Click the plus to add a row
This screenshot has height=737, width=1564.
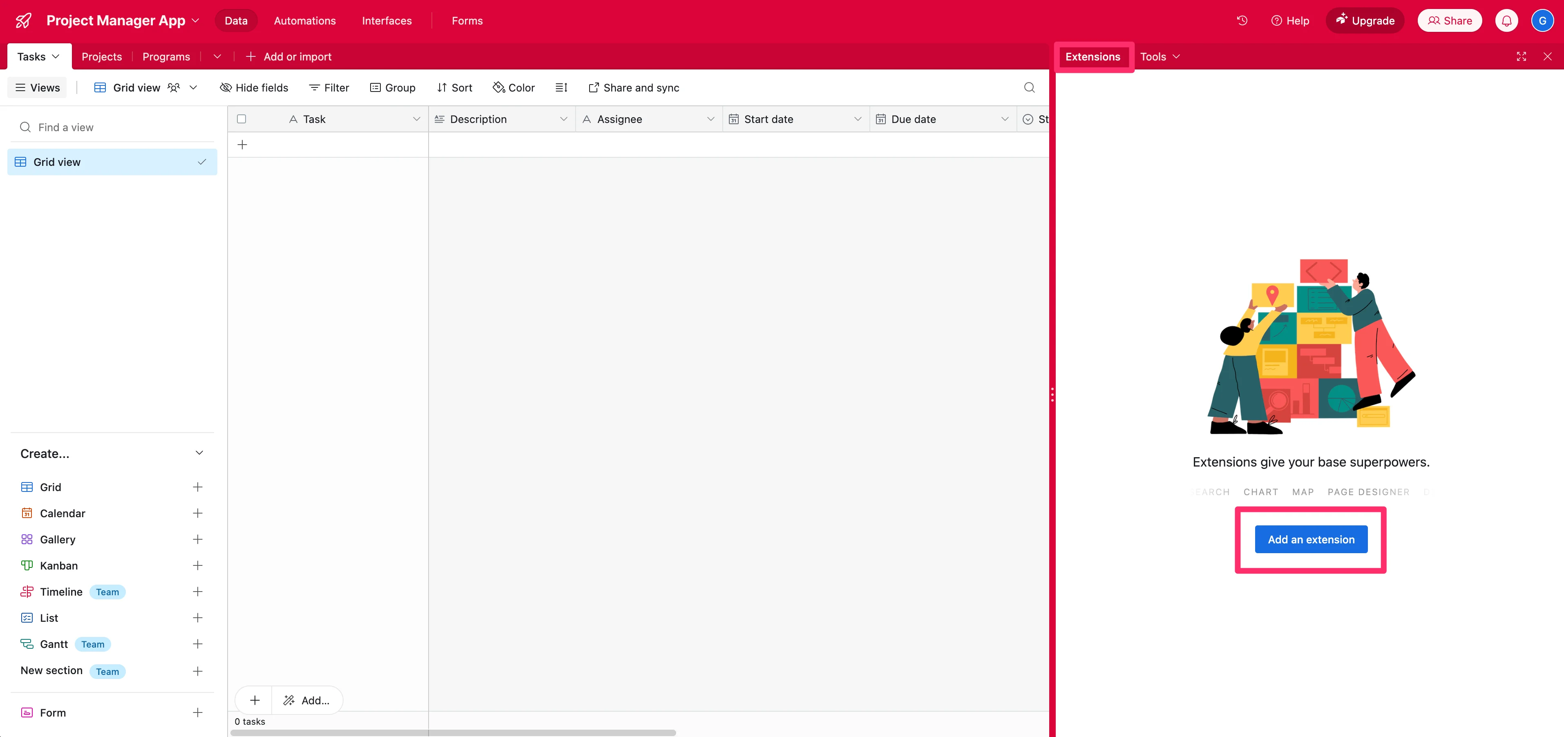point(242,145)
